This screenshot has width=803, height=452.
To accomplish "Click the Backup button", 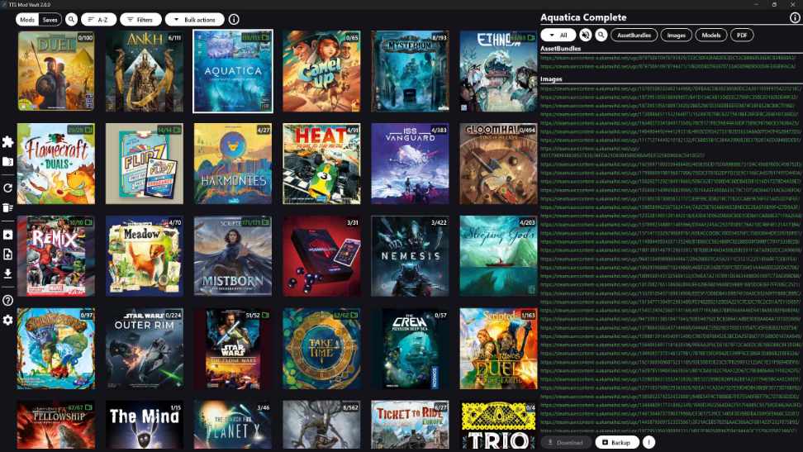I will click(617, 442).
